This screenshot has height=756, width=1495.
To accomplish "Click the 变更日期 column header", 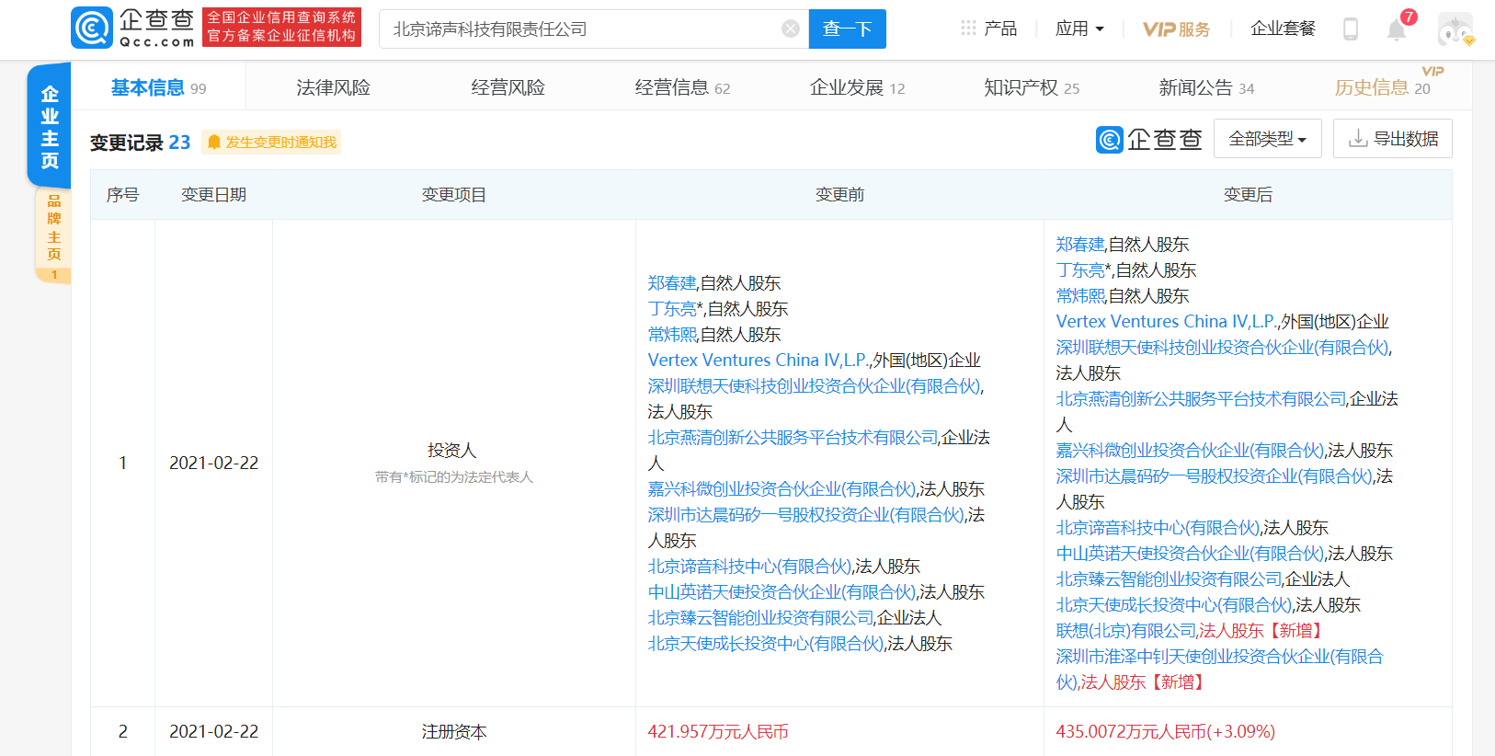I will [x=213, y=195].
